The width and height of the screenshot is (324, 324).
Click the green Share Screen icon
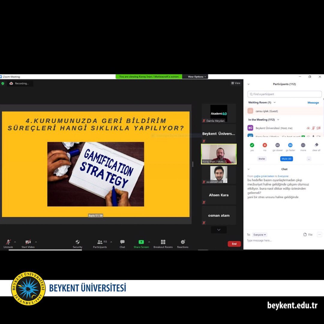141,242
